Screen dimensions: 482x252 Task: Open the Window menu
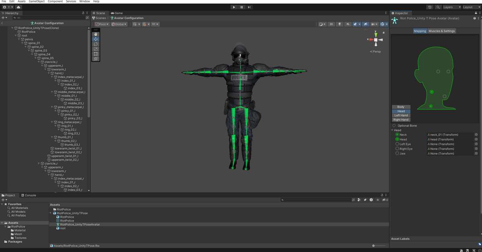[84, 2]
